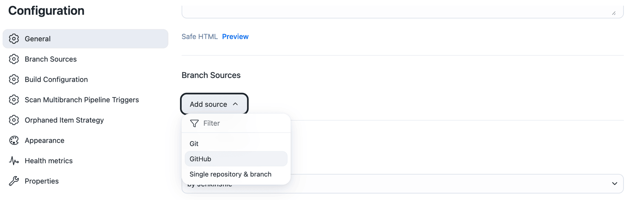
Task: Click the Properties wrench icon
Action: (14, 181)
